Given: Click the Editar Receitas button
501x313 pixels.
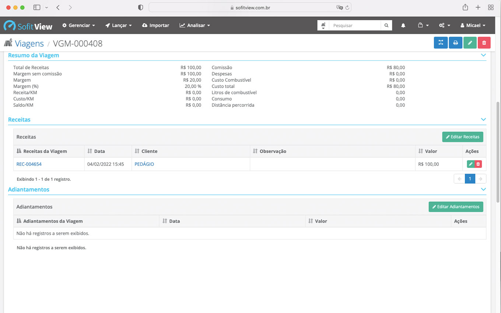Looking at the screenshot, I should pyautogui.click(x=462, y=137).
